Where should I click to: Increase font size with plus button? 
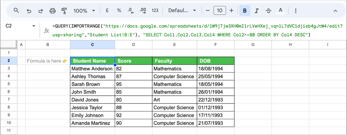click(x=231, y=10)
